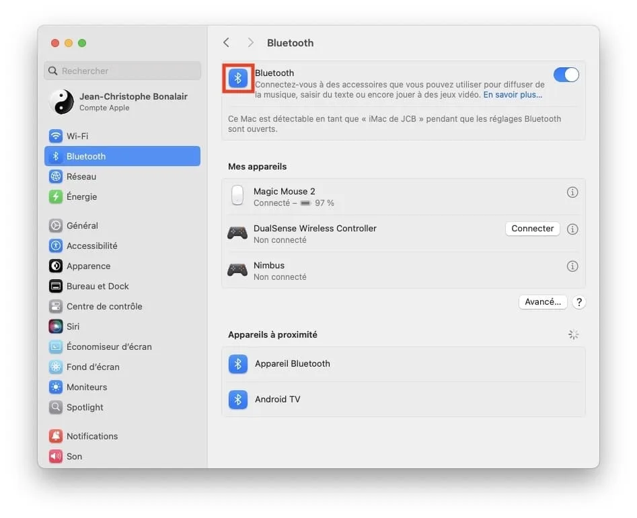Open the Siri icon

(x=56, y=326)
